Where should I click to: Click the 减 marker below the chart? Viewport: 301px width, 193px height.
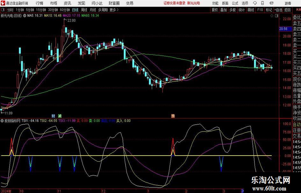click(x=60, y=116)
